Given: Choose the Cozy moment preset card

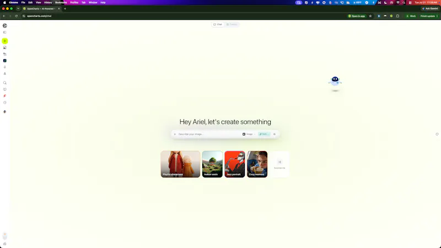Looking at the screenshot, I should point(257,164).
